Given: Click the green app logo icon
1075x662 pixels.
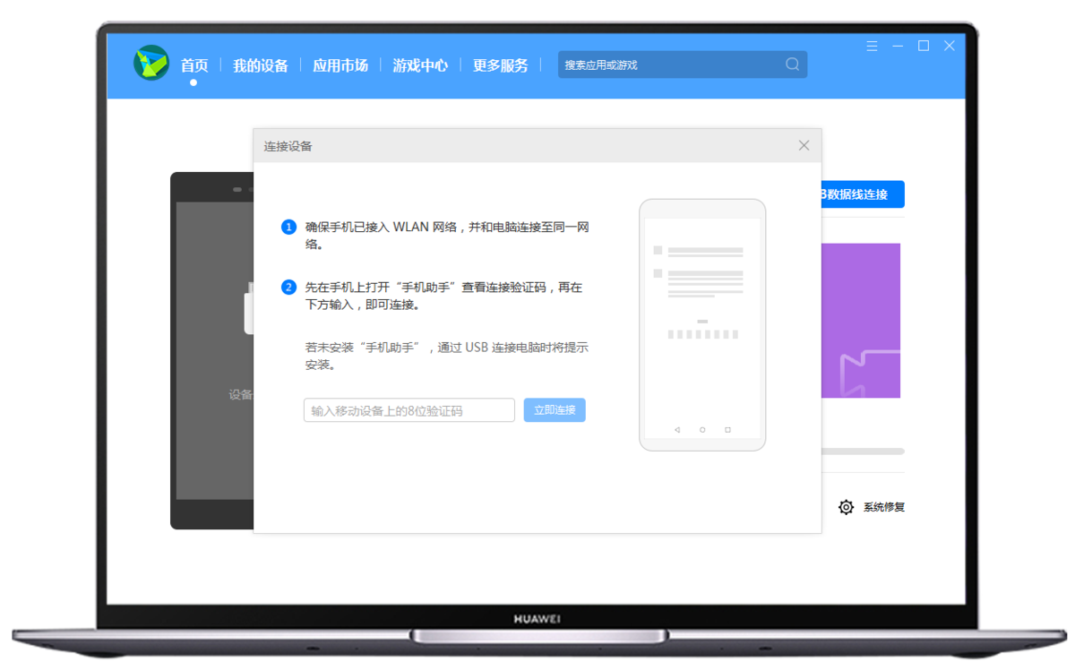Looking at the screenshot, I should 149,63.
